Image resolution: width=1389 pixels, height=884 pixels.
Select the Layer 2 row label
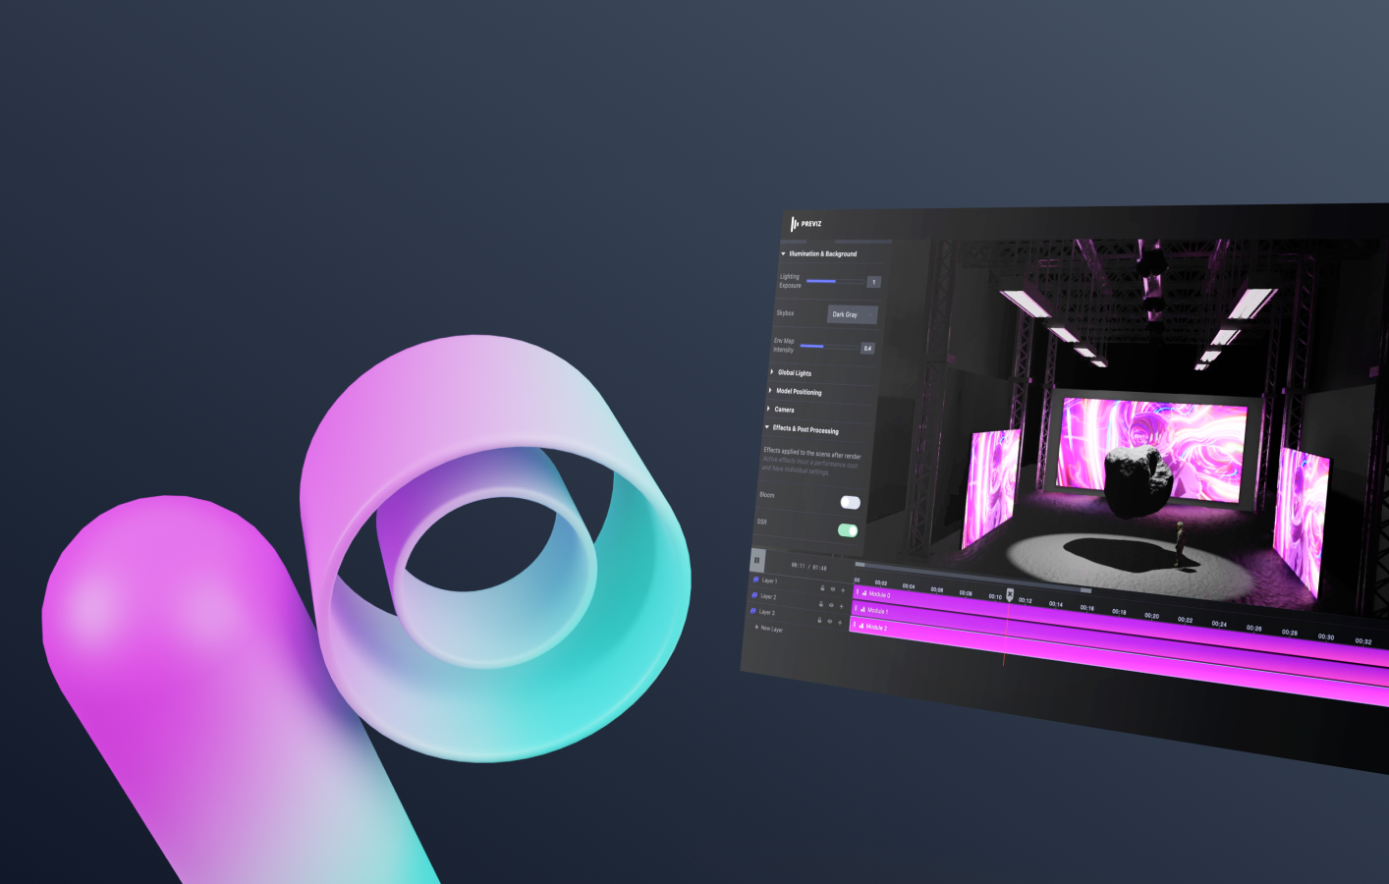click(768, 596)
